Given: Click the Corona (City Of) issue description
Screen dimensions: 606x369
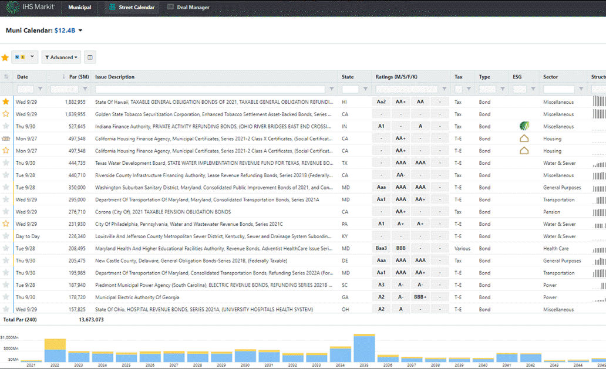Looking at the screenshot, I should pyautogui.click(x=163, y=212).
